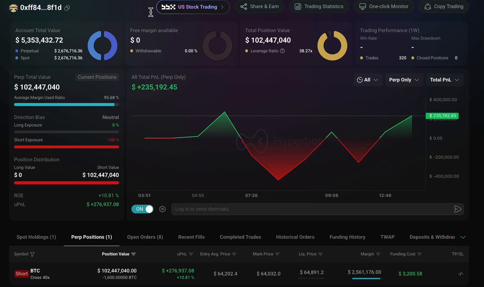Sort by Position Value column icon

tap(134, 254)
